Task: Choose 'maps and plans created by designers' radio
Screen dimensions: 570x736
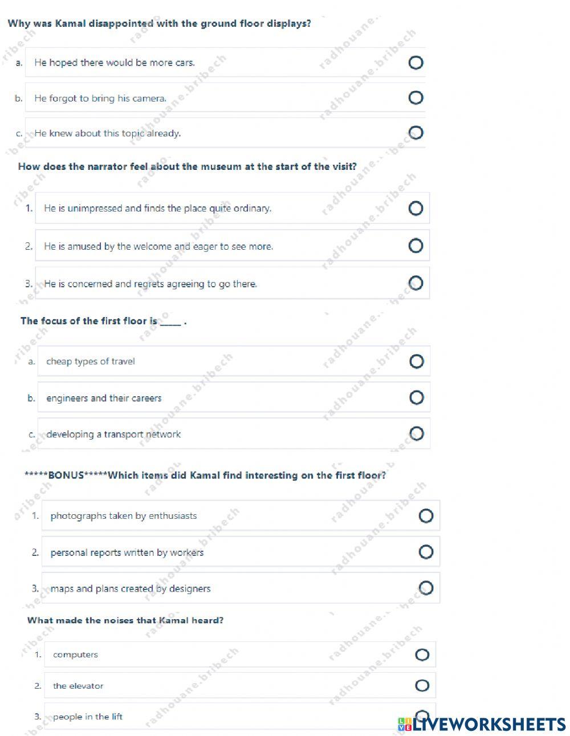Action: coord(426,587)
